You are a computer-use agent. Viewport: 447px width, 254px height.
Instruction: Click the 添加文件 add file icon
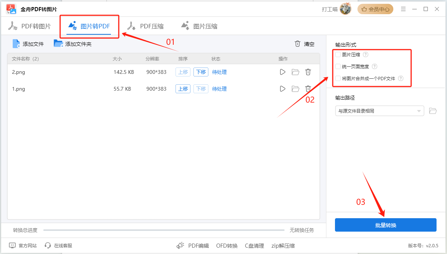[x=16, y=44]
